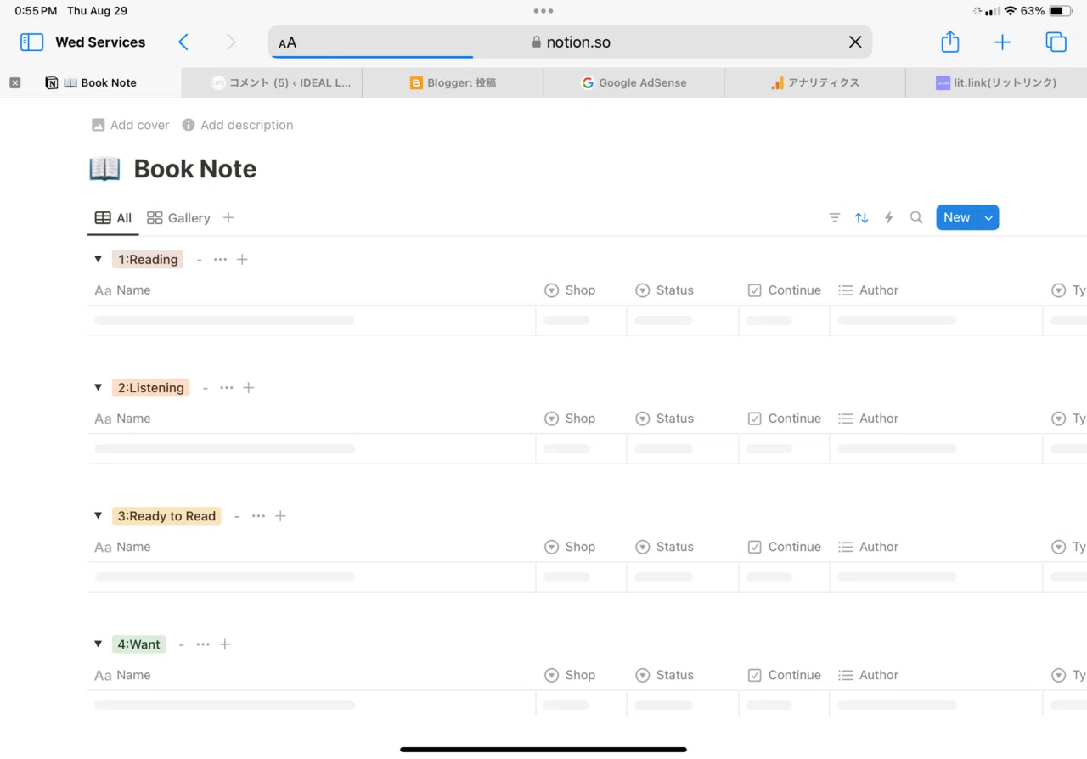Screen dimensions: 1087x759
Task: Go back to the previous page
Action: 183,42
